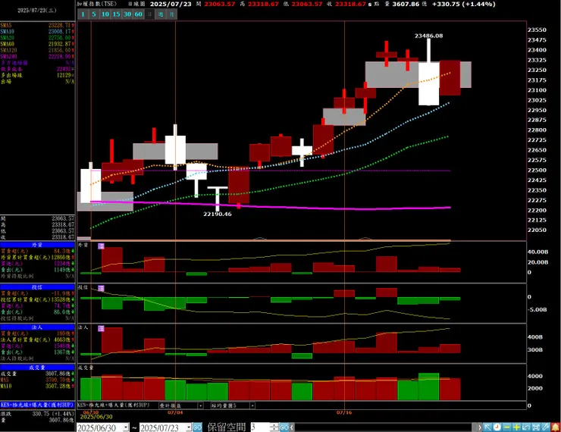
Task: Select the monthly 月 period tab
Action: pos(172,14)
